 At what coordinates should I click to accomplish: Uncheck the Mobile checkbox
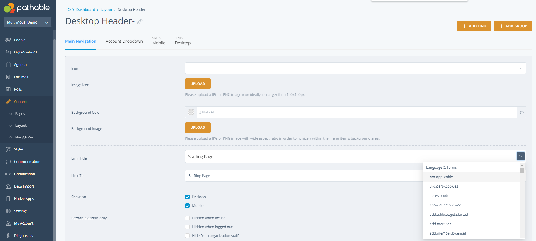pyautogui.click(x=187, y=206)
